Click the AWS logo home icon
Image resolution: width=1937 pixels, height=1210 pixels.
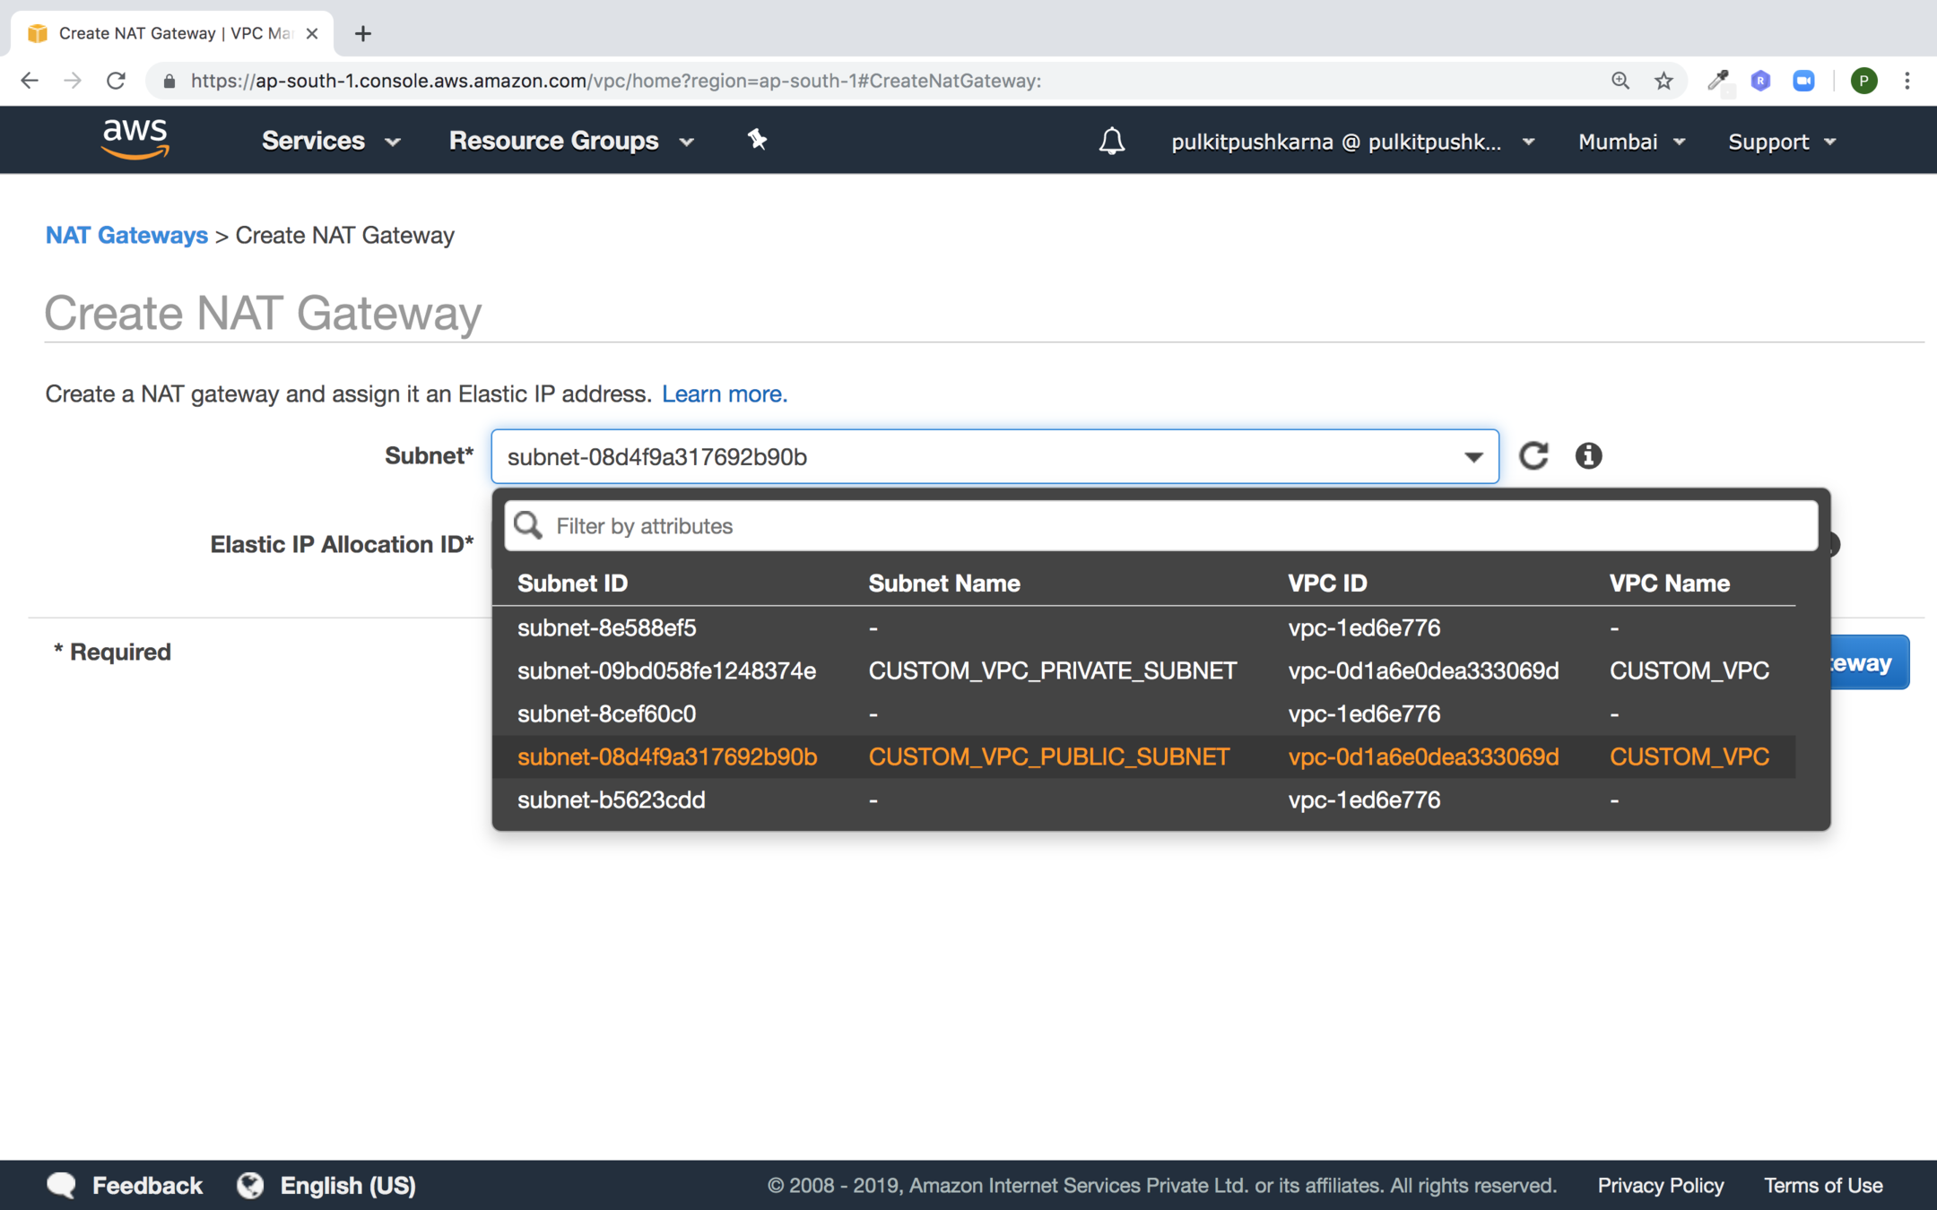click(135, 140)
